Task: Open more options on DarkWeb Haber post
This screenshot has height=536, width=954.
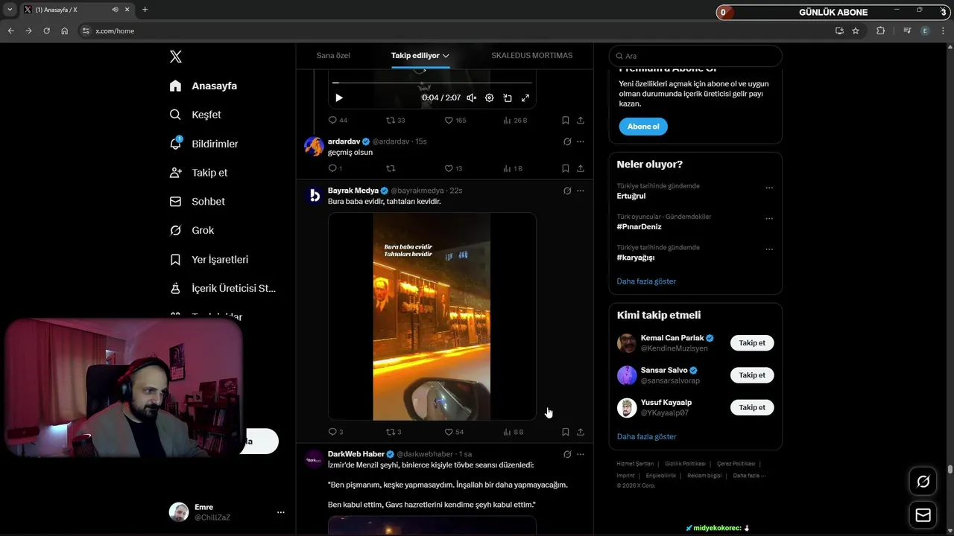Action: tap(581, 454)
